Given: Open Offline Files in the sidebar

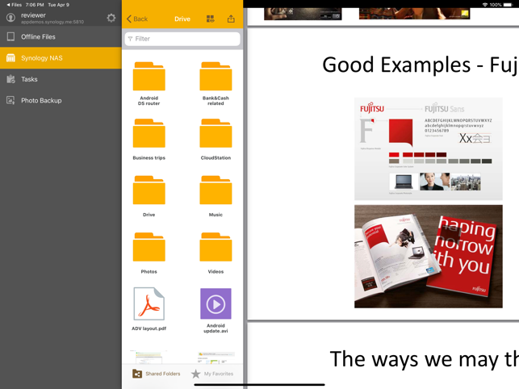Looking at the screenshot, I should pos(61,37).
